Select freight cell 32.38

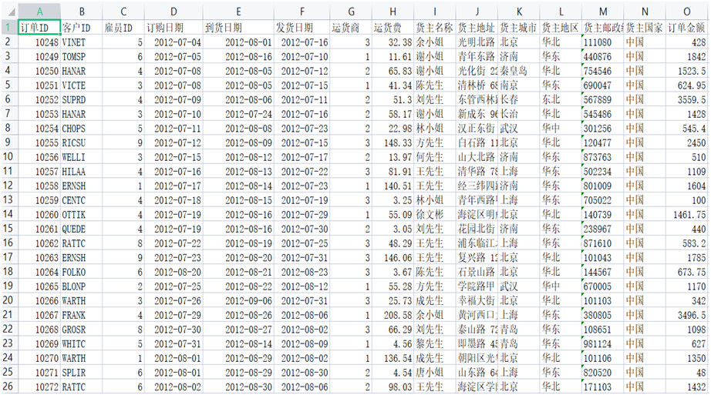[393, 42]
